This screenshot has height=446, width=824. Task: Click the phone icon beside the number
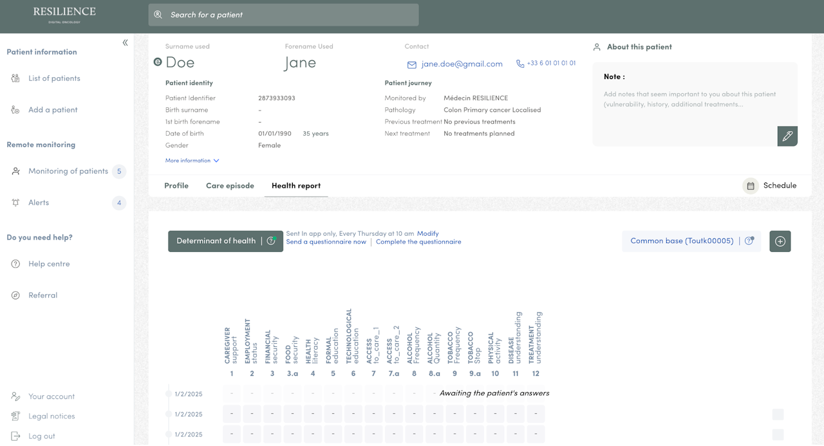click(520, 64)
